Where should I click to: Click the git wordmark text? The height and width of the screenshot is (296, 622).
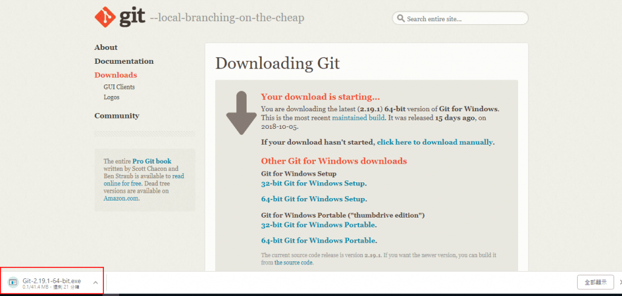tap(132, 18)
